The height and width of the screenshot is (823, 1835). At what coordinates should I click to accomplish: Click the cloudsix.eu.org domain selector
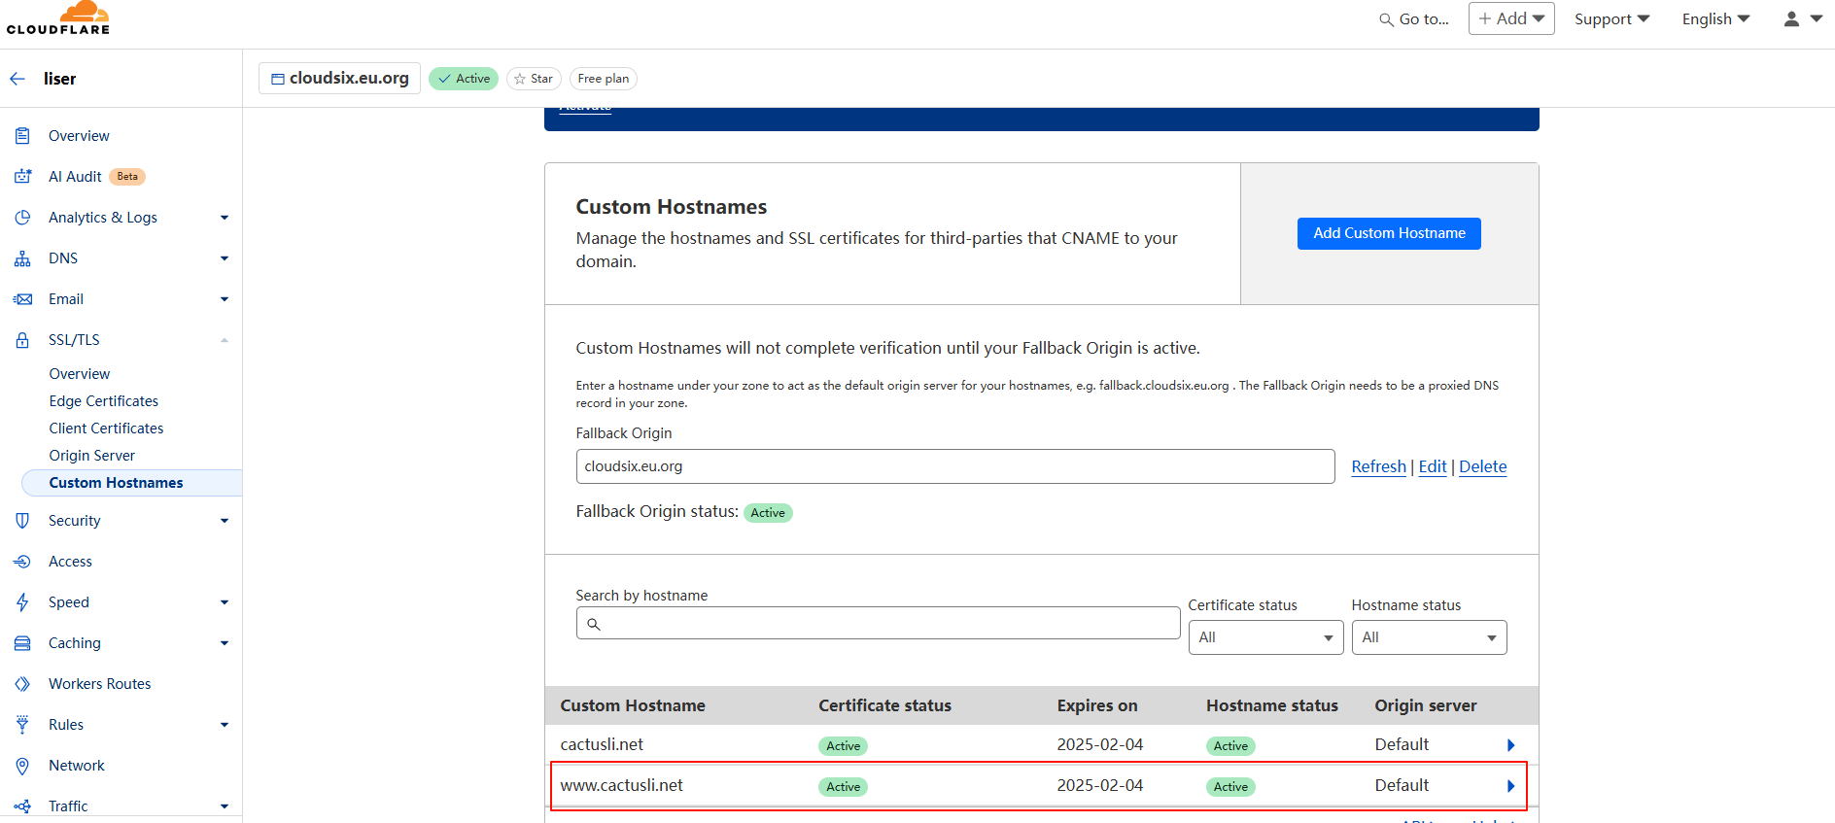(339, 78)
